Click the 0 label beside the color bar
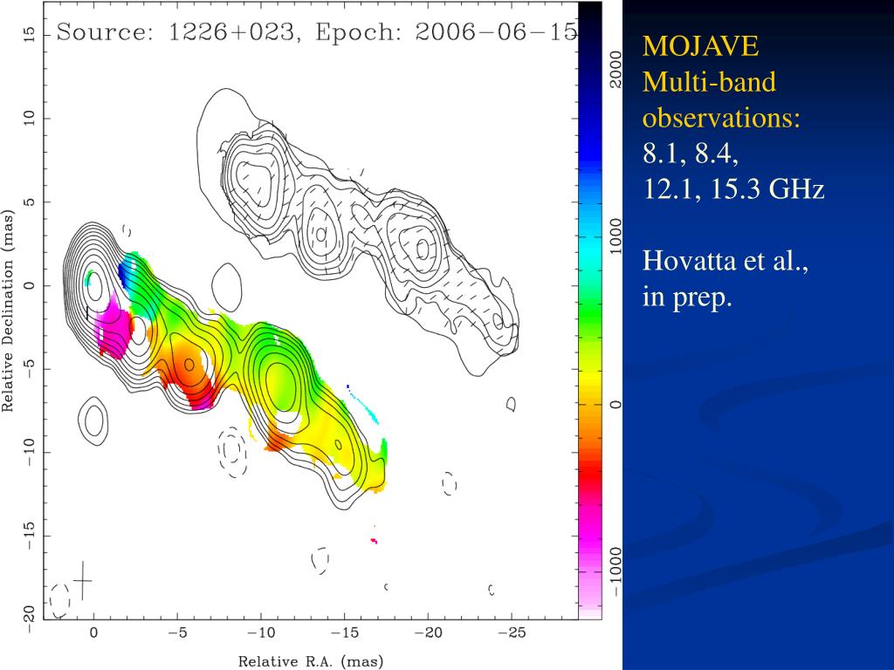Image resolution: width=894 pixels, height=670 pixels. point(616,405)
